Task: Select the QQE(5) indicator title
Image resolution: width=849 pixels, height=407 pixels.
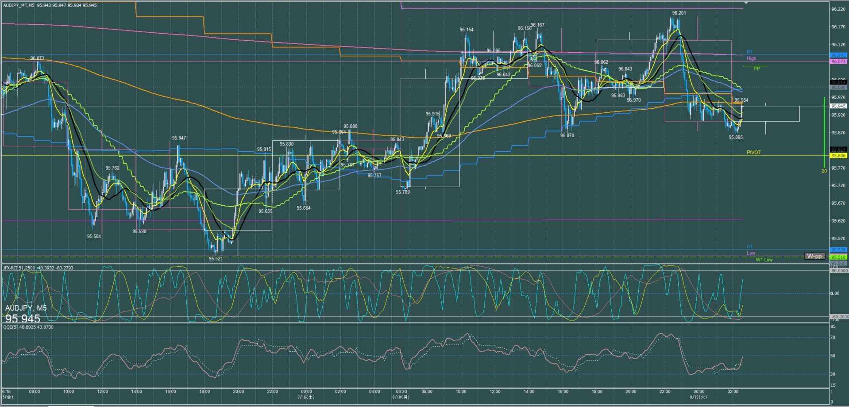Action: pos(28,327)
